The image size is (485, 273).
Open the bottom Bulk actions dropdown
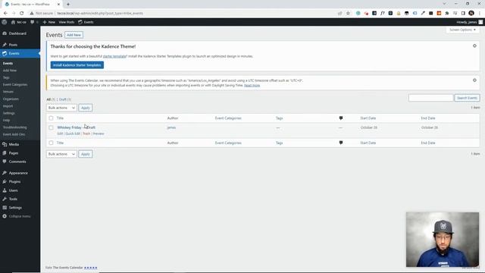pos(61,154)
